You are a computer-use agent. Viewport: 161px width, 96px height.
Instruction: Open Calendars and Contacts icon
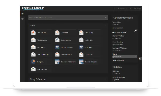point(57,62)
